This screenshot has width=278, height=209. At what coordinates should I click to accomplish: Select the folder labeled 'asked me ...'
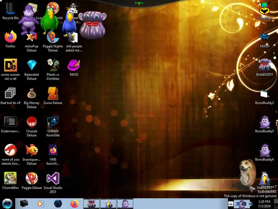point(74,43)
